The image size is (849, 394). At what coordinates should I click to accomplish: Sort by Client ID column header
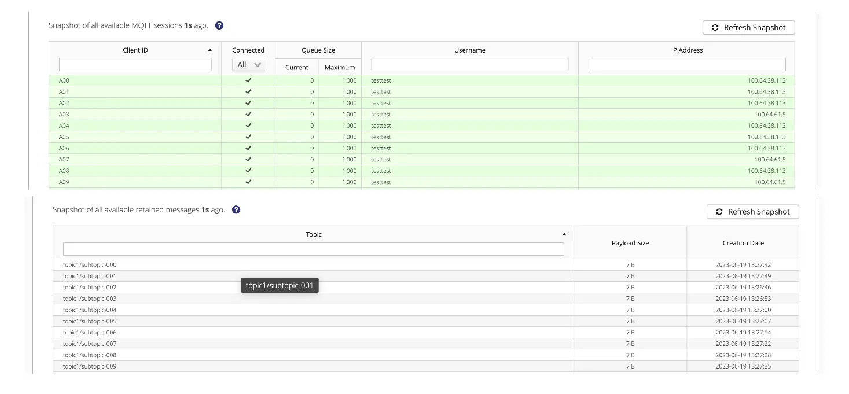(135, 50)
